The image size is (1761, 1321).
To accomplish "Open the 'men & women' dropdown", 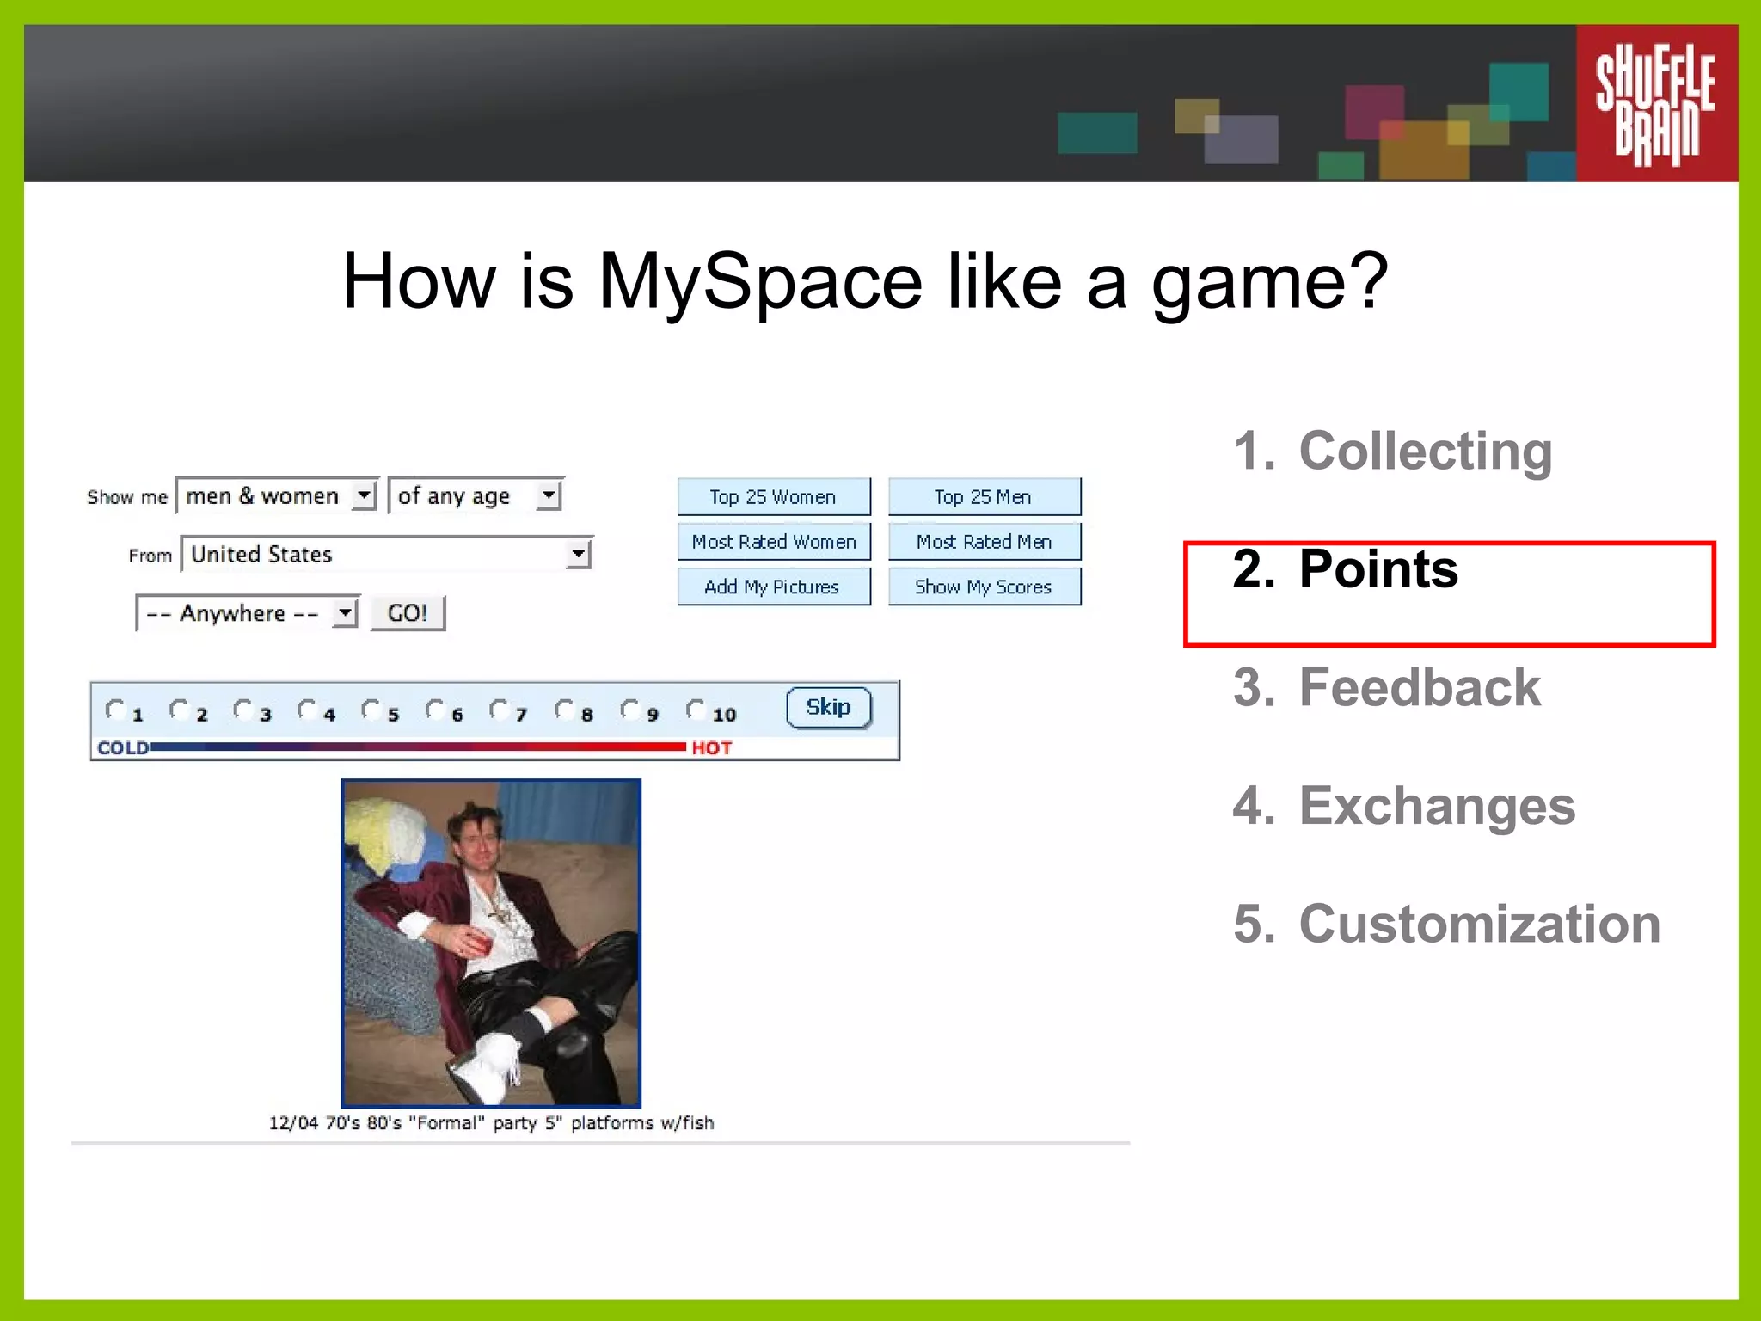I will coord(277,495).
